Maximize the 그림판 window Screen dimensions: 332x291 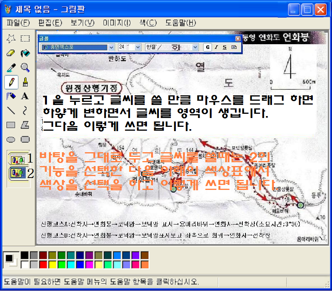point(307,10)
